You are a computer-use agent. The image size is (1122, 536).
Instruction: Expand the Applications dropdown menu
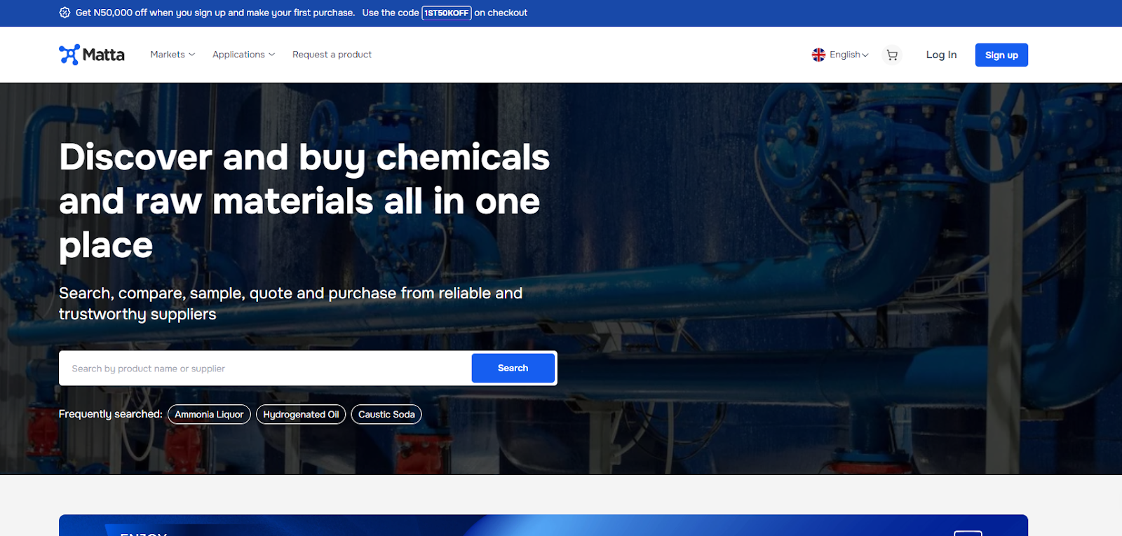(x=243, y=55)
